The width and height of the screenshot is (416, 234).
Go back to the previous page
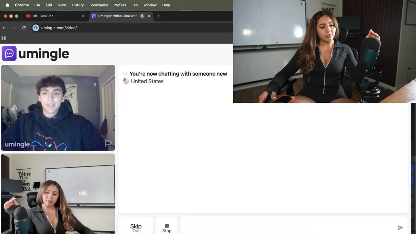pos(4,28)
